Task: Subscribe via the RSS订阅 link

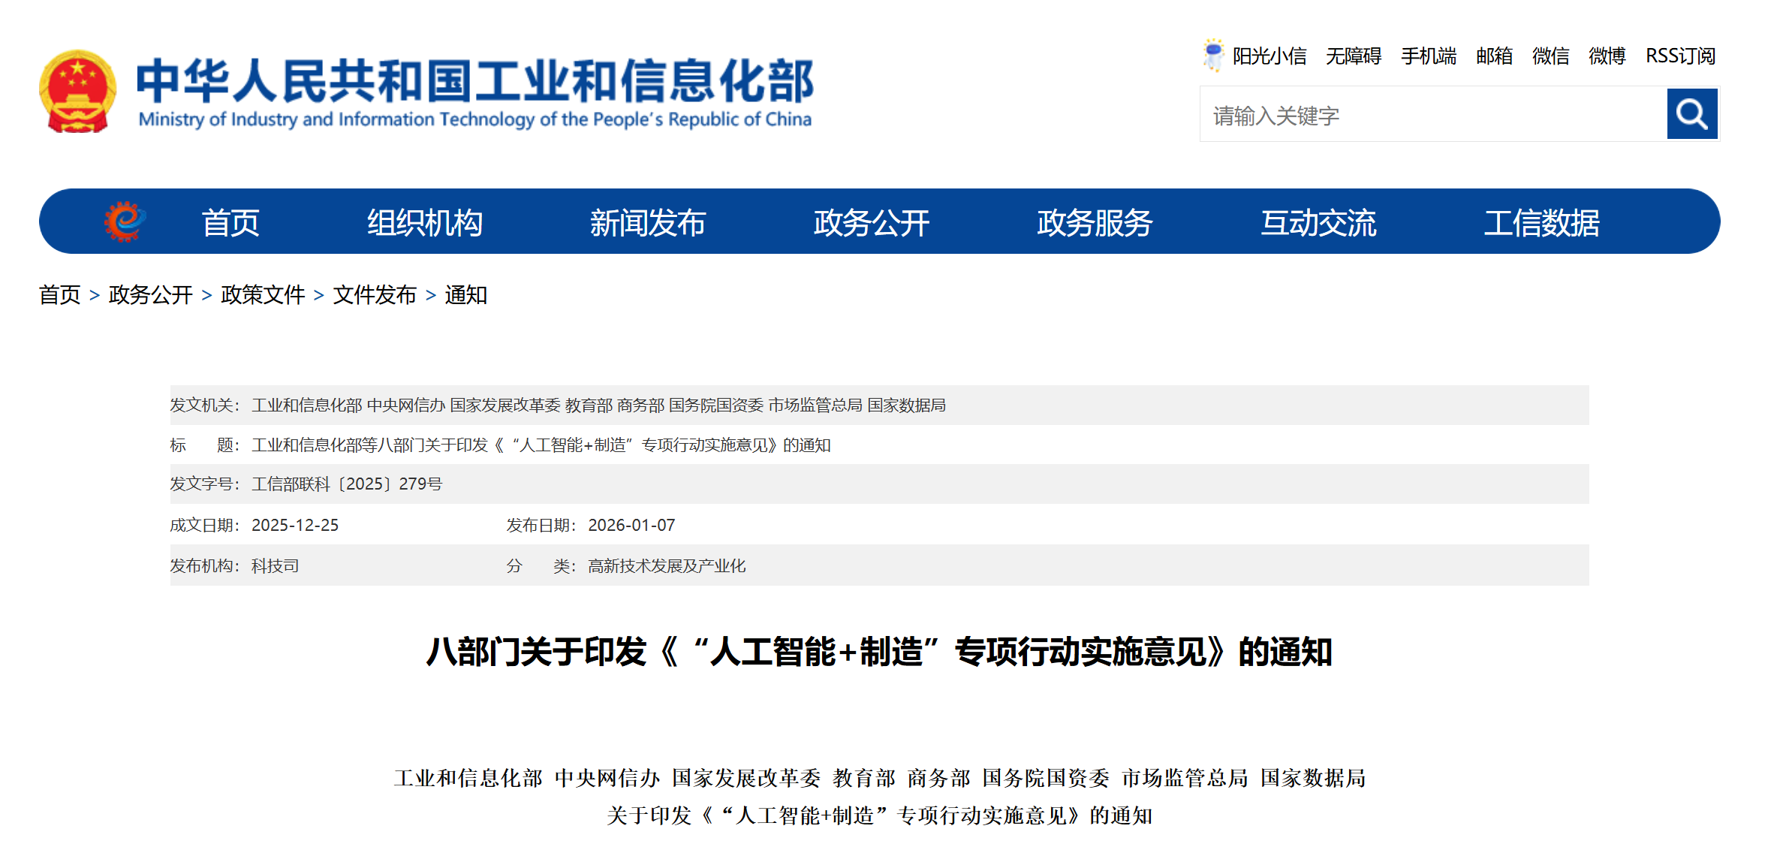Action: (x=1680, y=56)
